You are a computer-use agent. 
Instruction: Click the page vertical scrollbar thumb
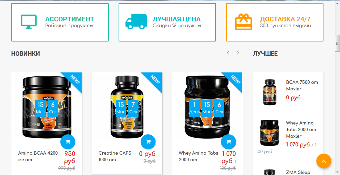(338, 43)
